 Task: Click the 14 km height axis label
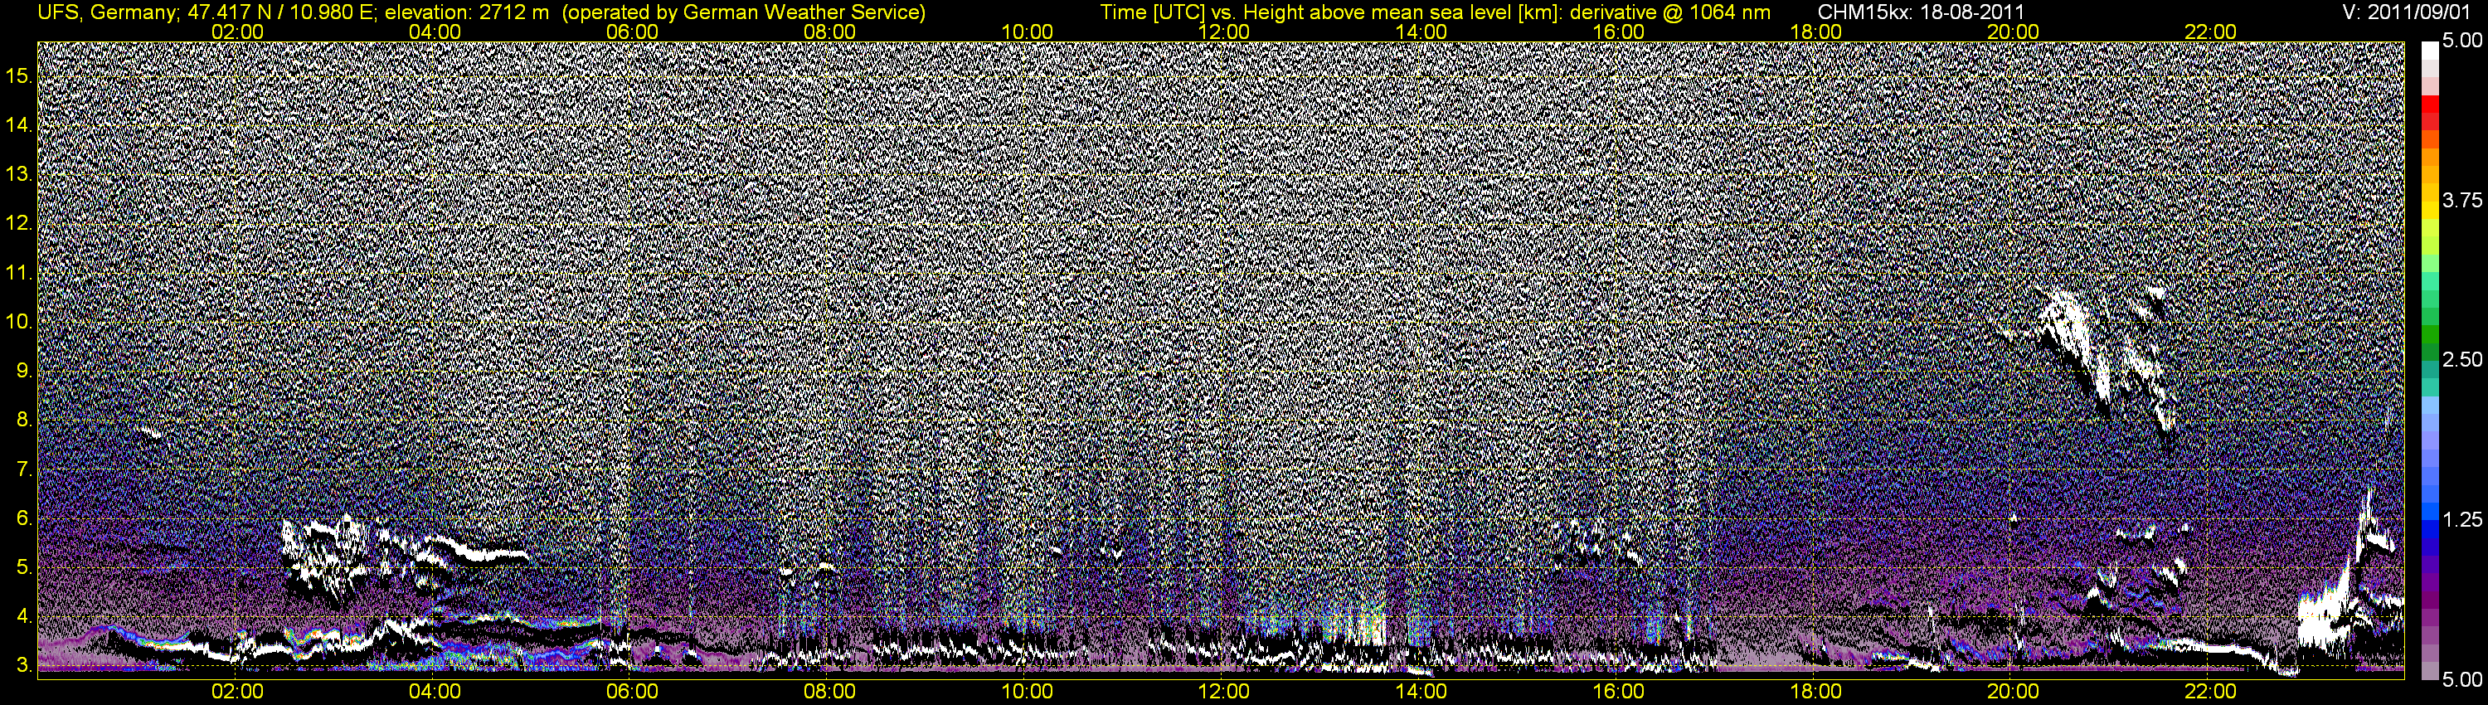click(x=19, y=124)
